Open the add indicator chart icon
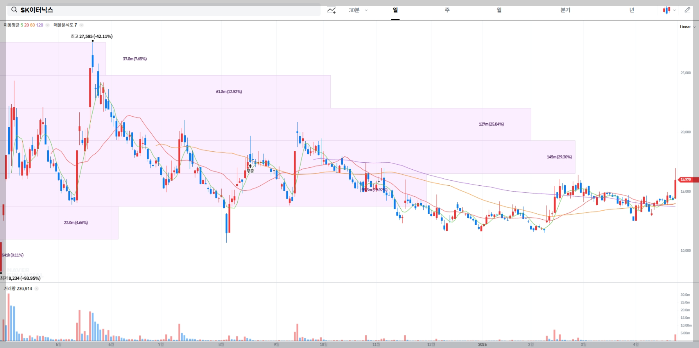Image resolution: width=699 pixels, height=348 pixels. point(332,10)
